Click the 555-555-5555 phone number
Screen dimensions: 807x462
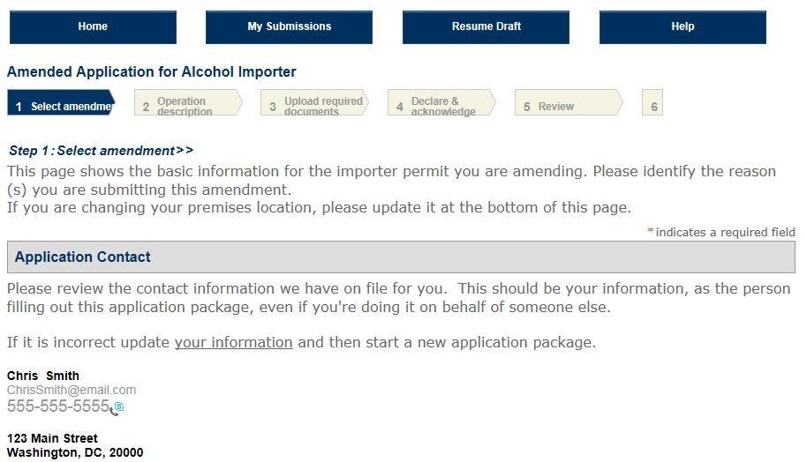[x=57, y=406]
